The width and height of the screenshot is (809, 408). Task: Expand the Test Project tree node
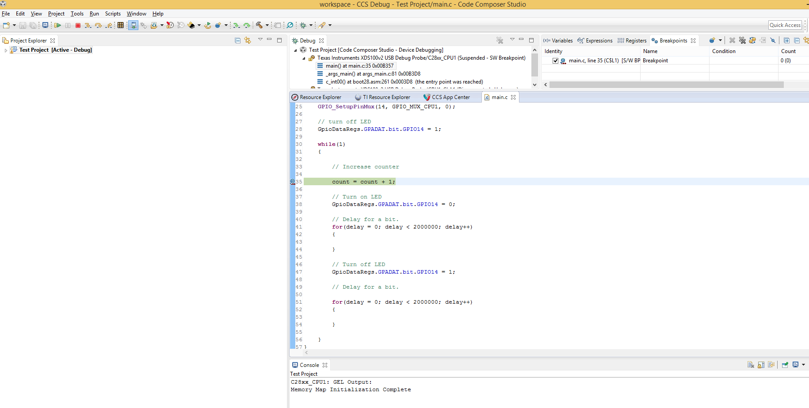click(6, 50)
